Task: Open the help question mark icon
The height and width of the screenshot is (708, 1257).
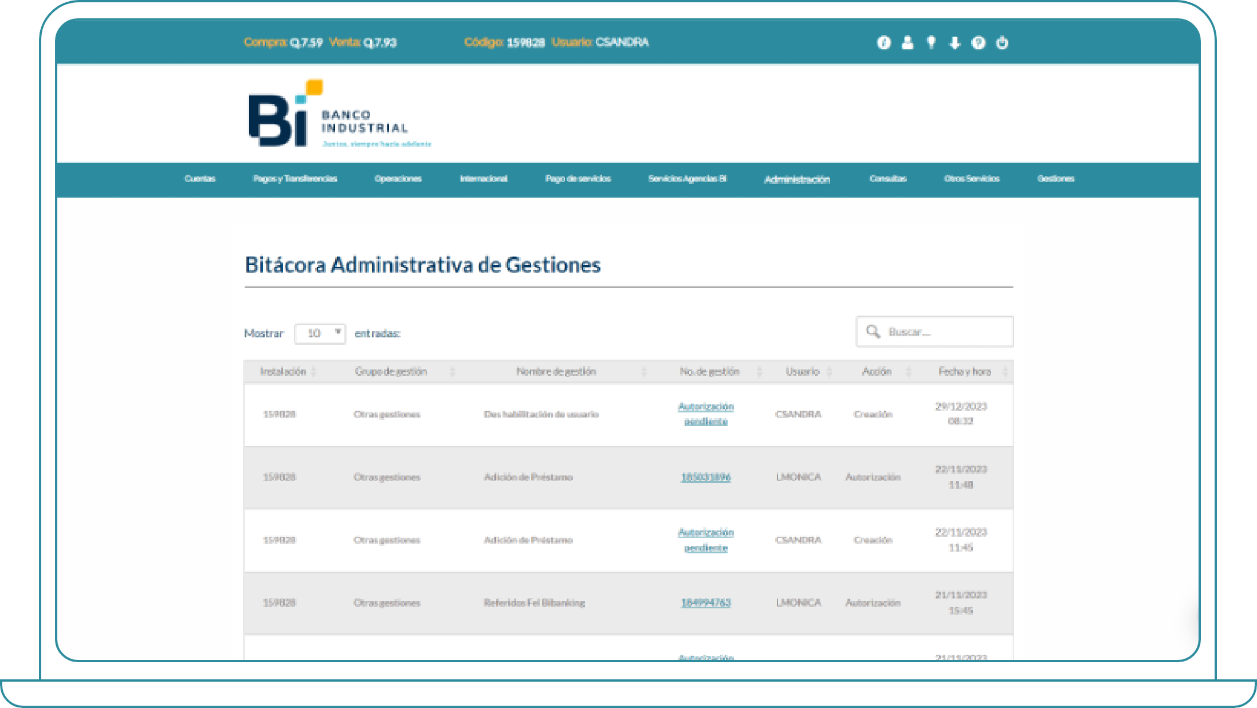Action: click(x=979, y=42)
